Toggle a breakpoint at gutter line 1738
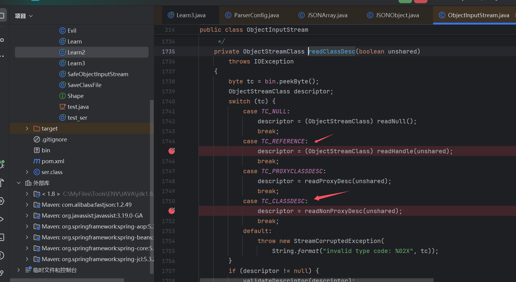The height and width of the screenshot is (282, 516). point(168,81)
